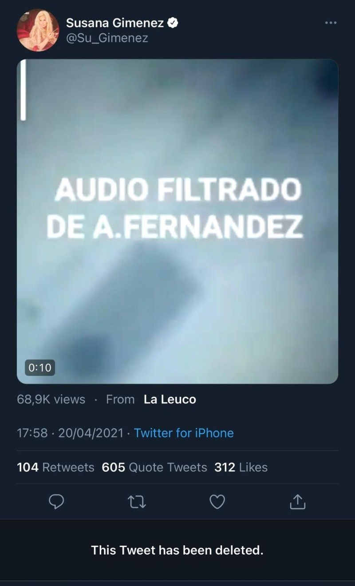Tap the 68,9K views counter
The height and width of the screenshot is (586, 355).
coord(51,400)
